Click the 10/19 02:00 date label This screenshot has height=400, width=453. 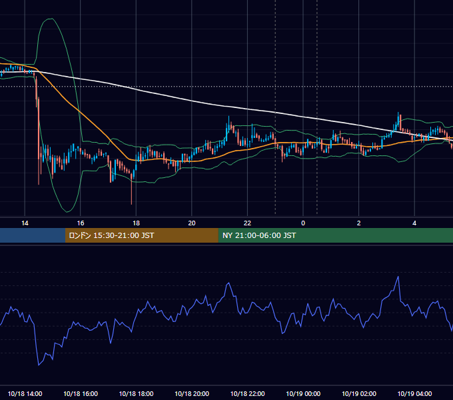tap(359, 393)
